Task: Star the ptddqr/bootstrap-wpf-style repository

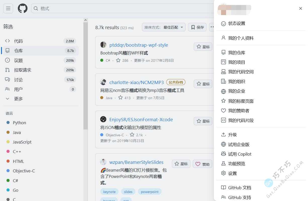Action: 203,46
